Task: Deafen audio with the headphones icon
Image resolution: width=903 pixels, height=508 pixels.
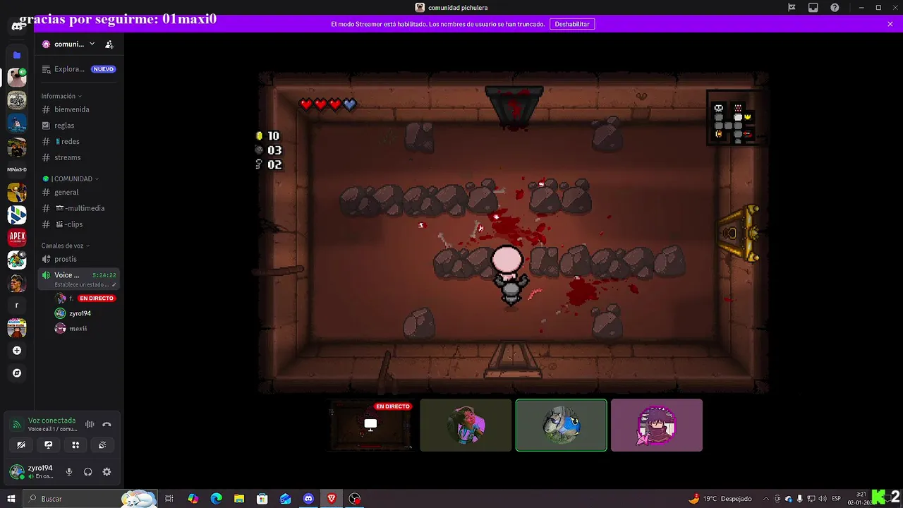Action: click(87, 472)
